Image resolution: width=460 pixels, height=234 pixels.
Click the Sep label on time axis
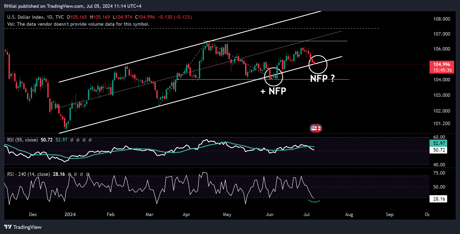tap(390, 214)
